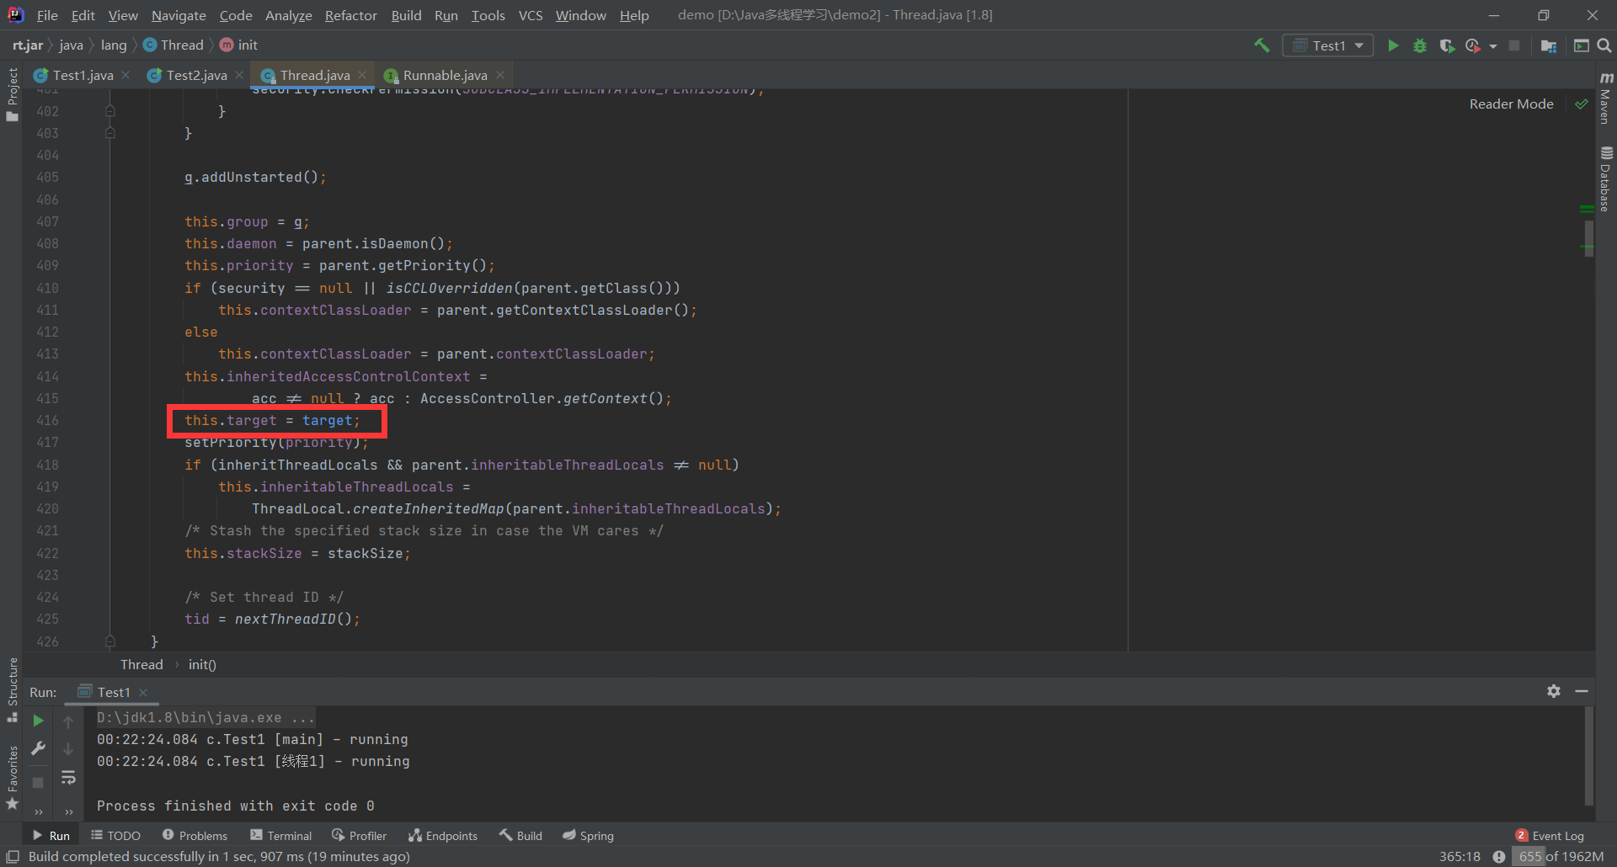
Task: Click init() in editor breadcrumb
Action: [202, 664]
